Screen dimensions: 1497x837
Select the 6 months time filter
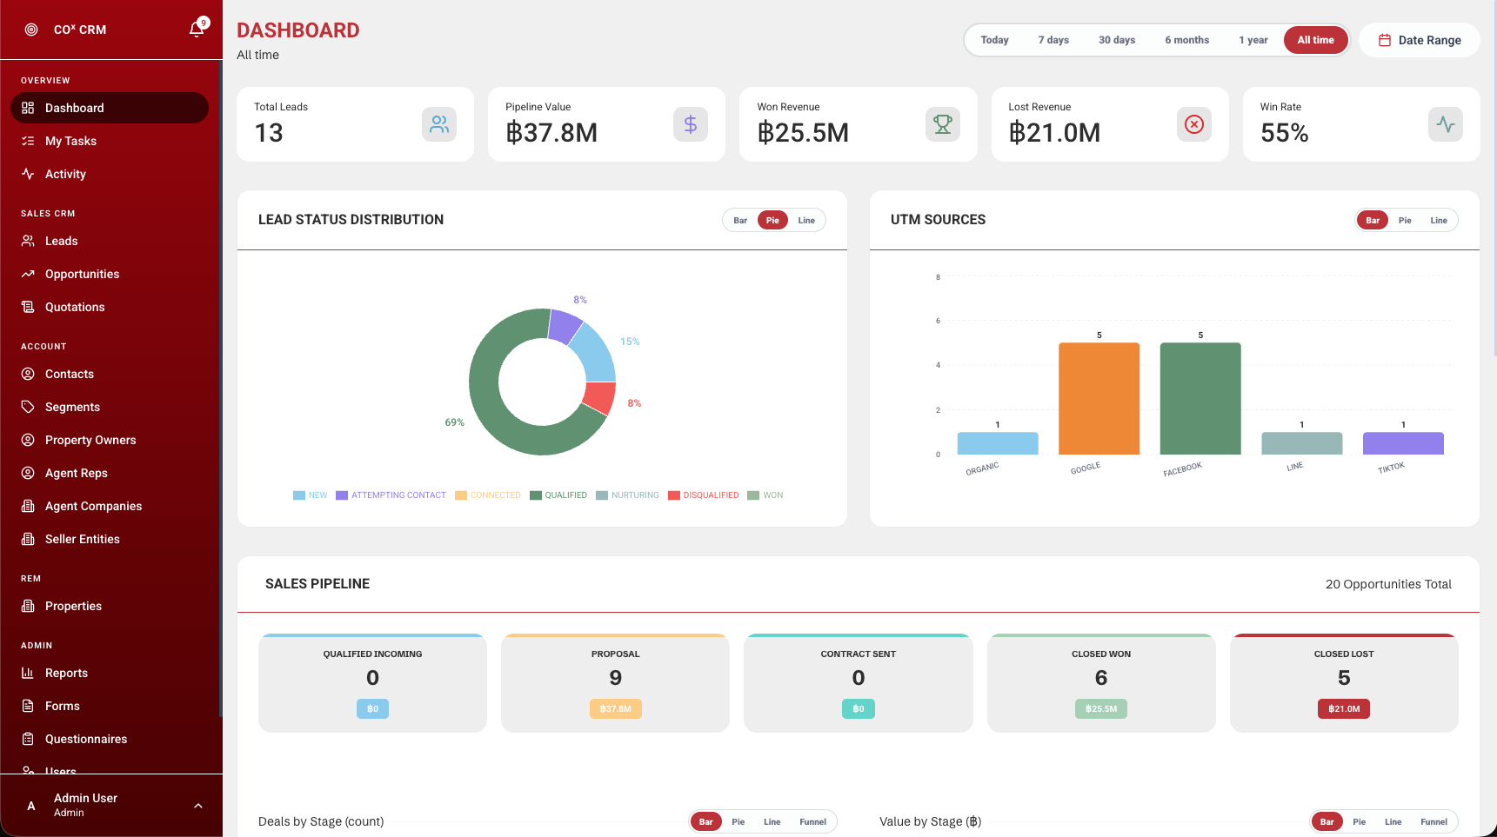point(1187,40)
